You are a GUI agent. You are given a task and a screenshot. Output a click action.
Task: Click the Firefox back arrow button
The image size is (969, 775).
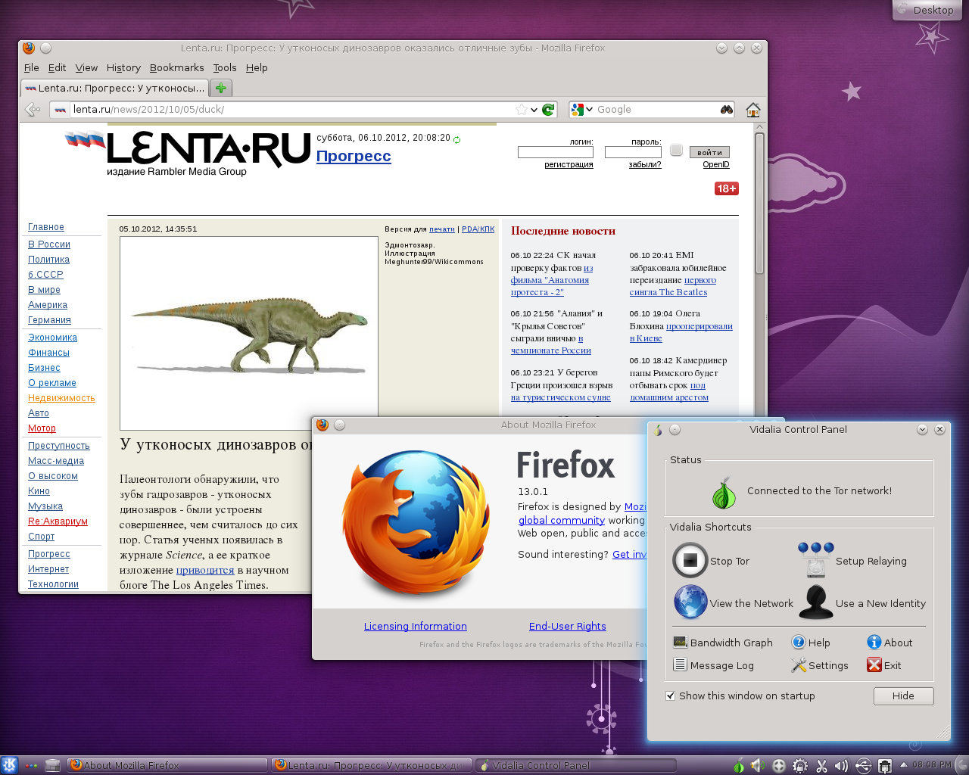coord(33,110)
